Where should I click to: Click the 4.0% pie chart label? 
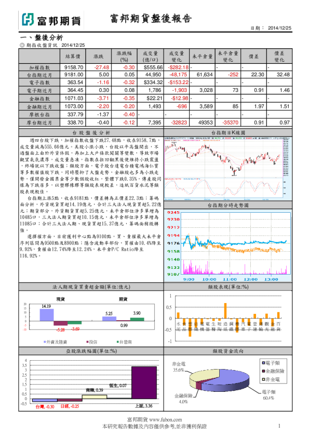(183, 402)
